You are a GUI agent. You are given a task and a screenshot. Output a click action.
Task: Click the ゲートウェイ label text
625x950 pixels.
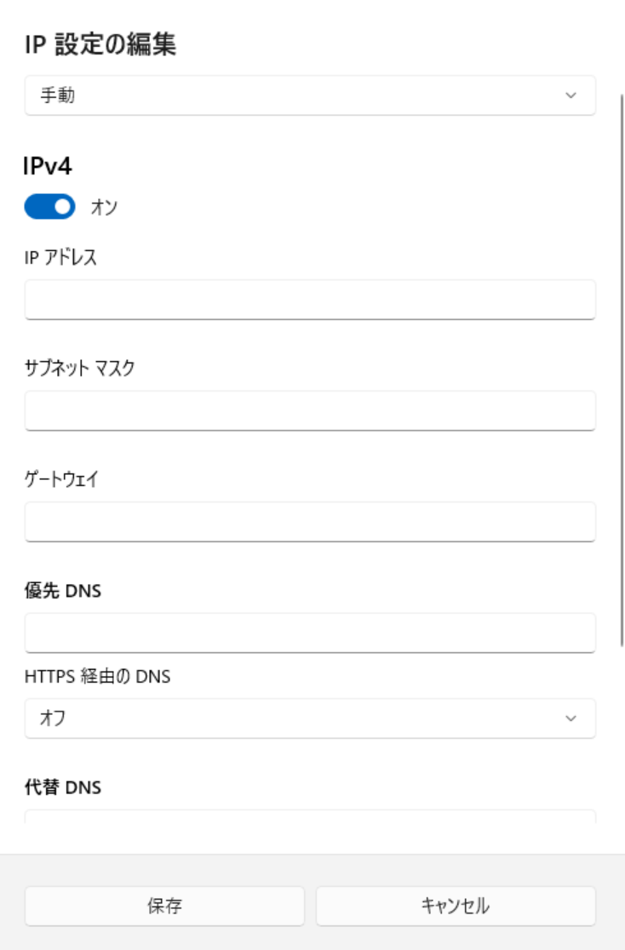(x=61, y=478)
